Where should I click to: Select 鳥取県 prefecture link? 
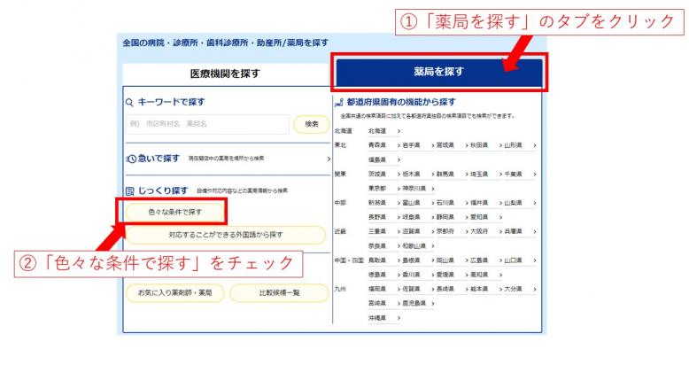point(384,260)
